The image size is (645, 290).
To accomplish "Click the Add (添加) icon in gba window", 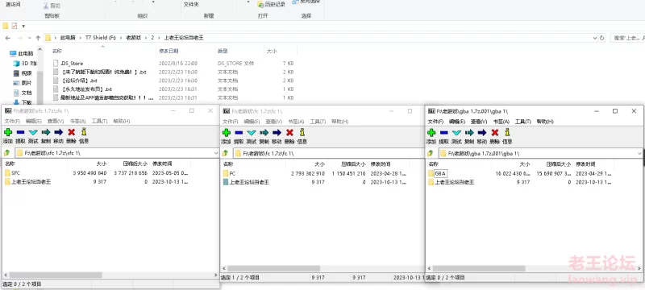I will point(431,132).
